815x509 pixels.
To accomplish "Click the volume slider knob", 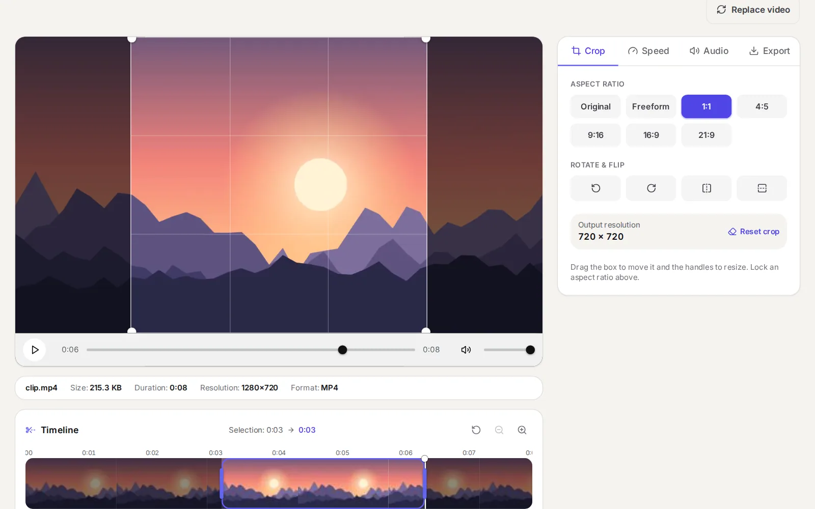I will [x=530, y=350].
